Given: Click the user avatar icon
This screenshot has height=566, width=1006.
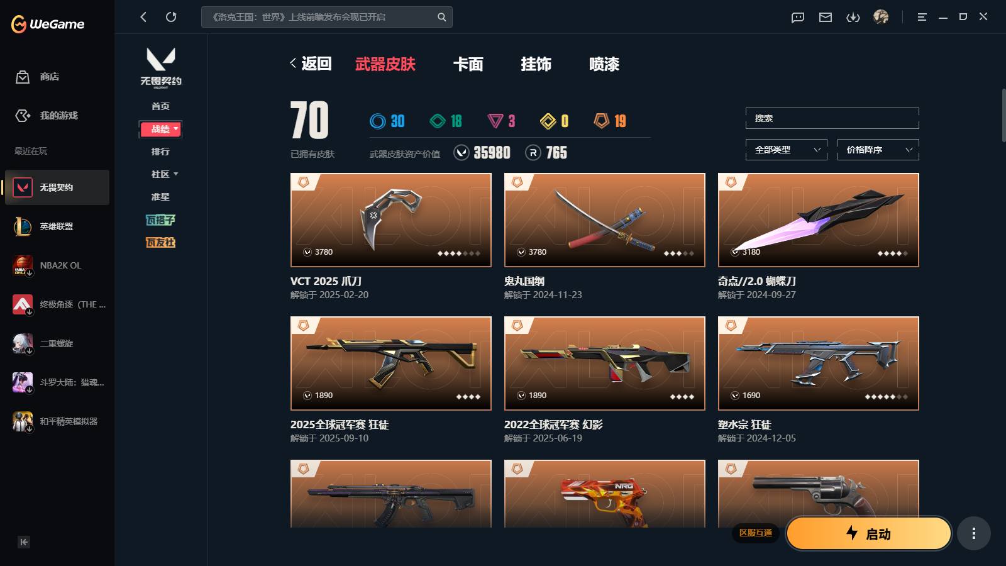Looking at the screenshot, I should pyautogui.click(x=881, y=17).
